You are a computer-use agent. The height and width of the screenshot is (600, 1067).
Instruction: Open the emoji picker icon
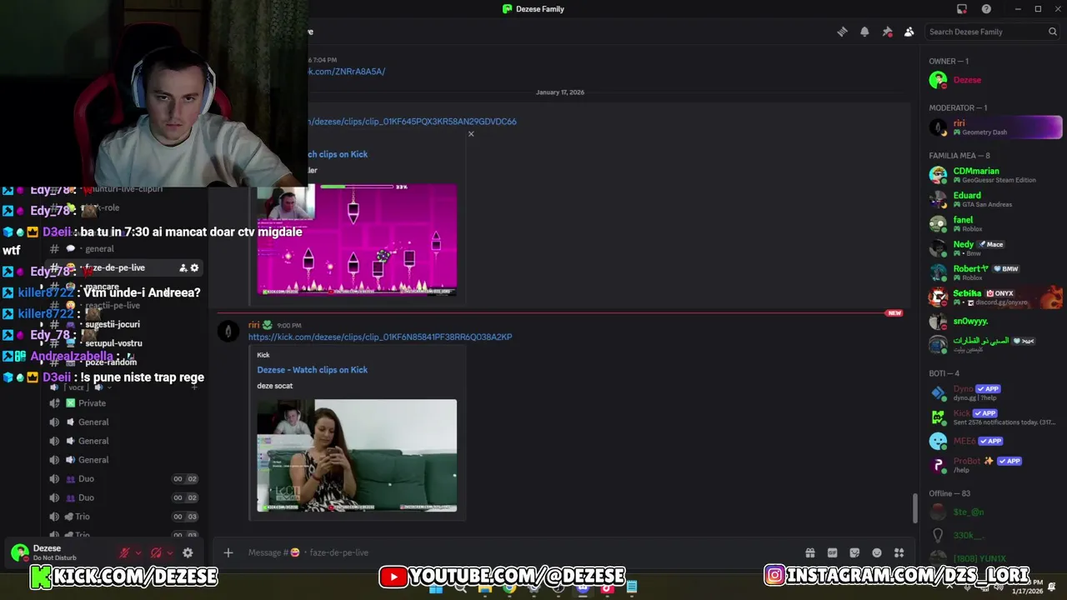pyautogui.click(x=877, y=552)
